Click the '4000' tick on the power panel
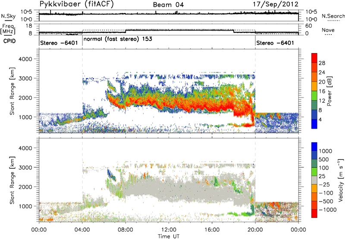 pyautogui.click(x=25, y=59)
